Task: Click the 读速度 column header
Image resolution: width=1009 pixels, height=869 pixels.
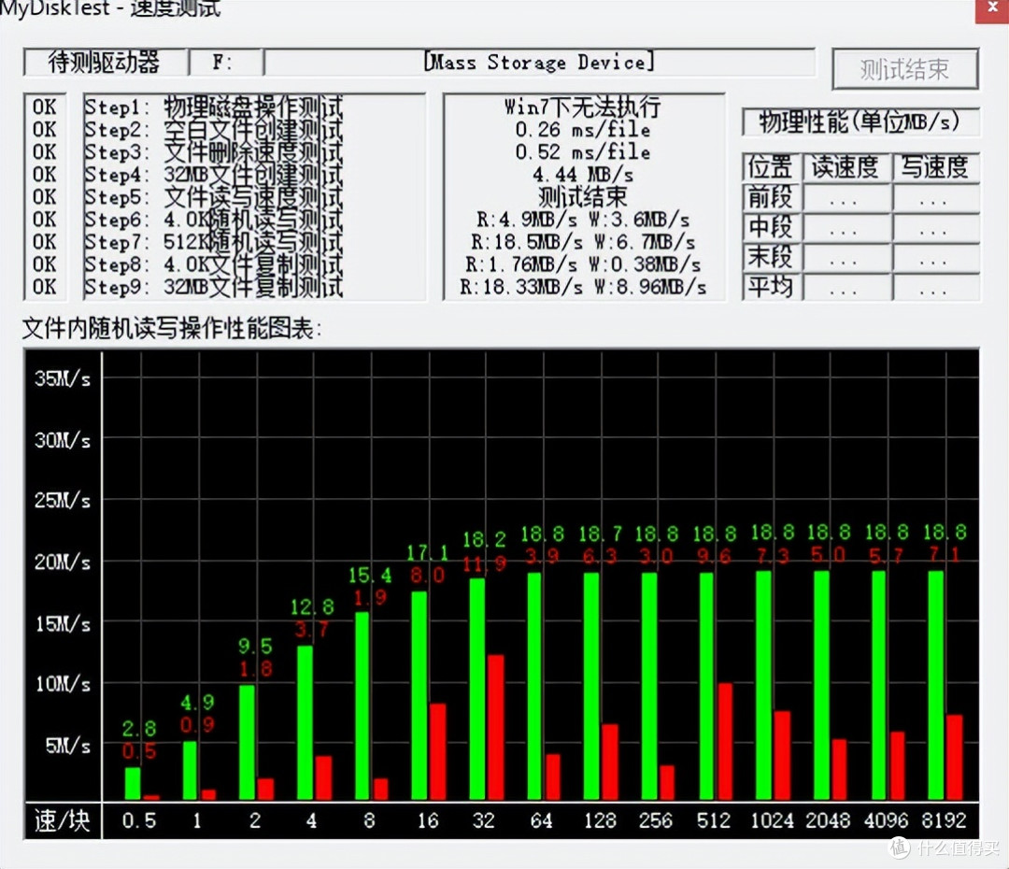Action: 846,167
